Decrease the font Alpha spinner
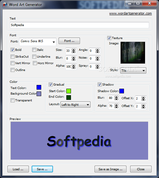This screenshot has height=178, width=159. pos(74,68)
